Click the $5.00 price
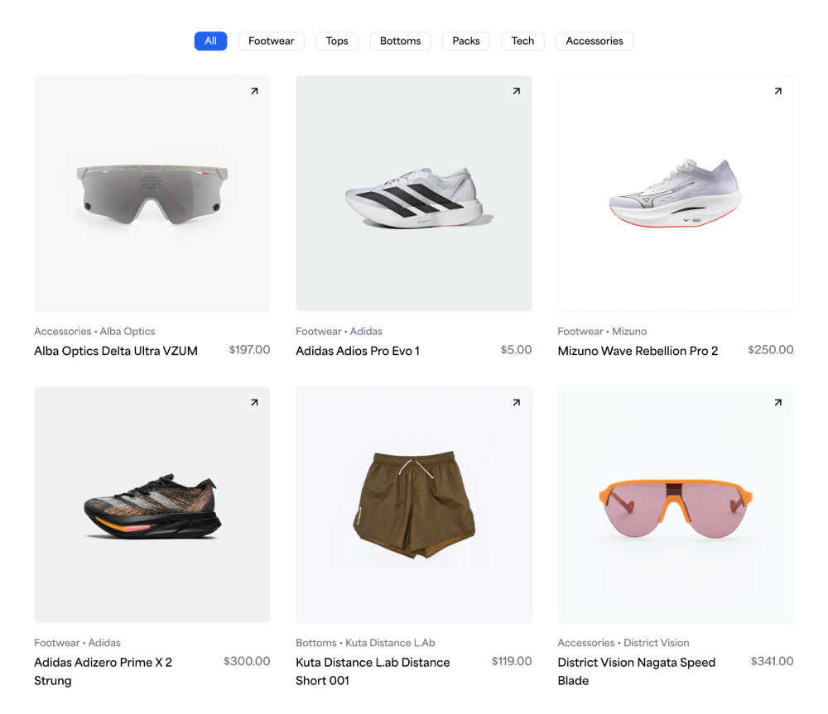This screenshot has width=828, height=714. (x=516, y=350)
